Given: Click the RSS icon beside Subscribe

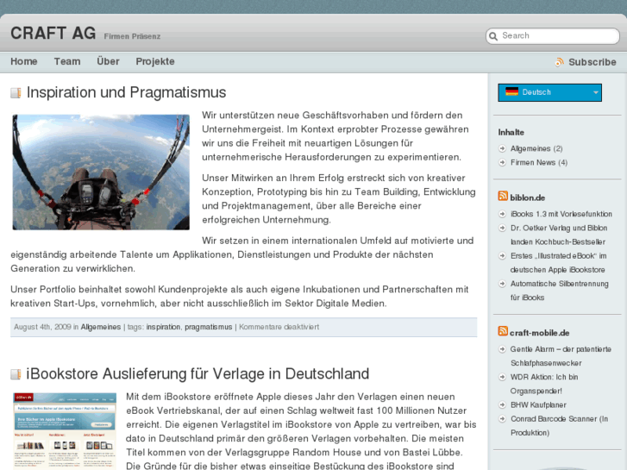Looking at the screenshot, I should point(560,62).
